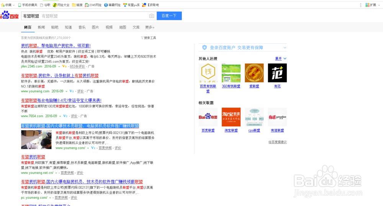Expand the 扩展 dropdown chevron

(x=379, y=5)
